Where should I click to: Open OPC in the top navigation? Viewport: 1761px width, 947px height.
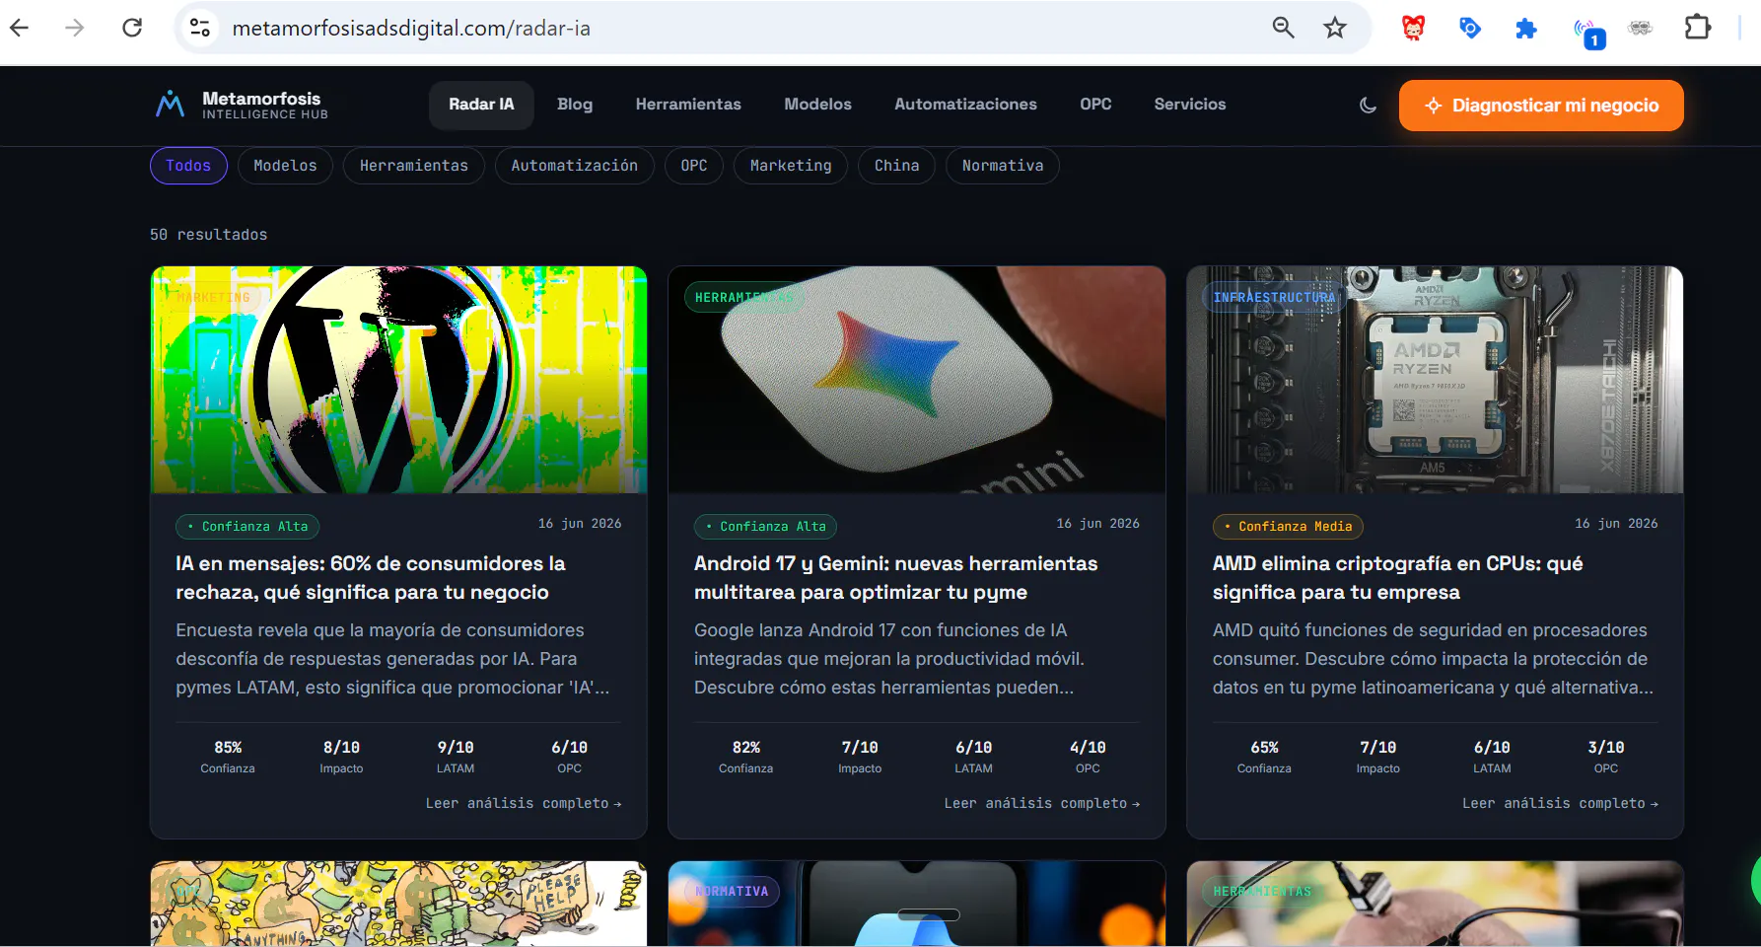tap(1095, 105)
